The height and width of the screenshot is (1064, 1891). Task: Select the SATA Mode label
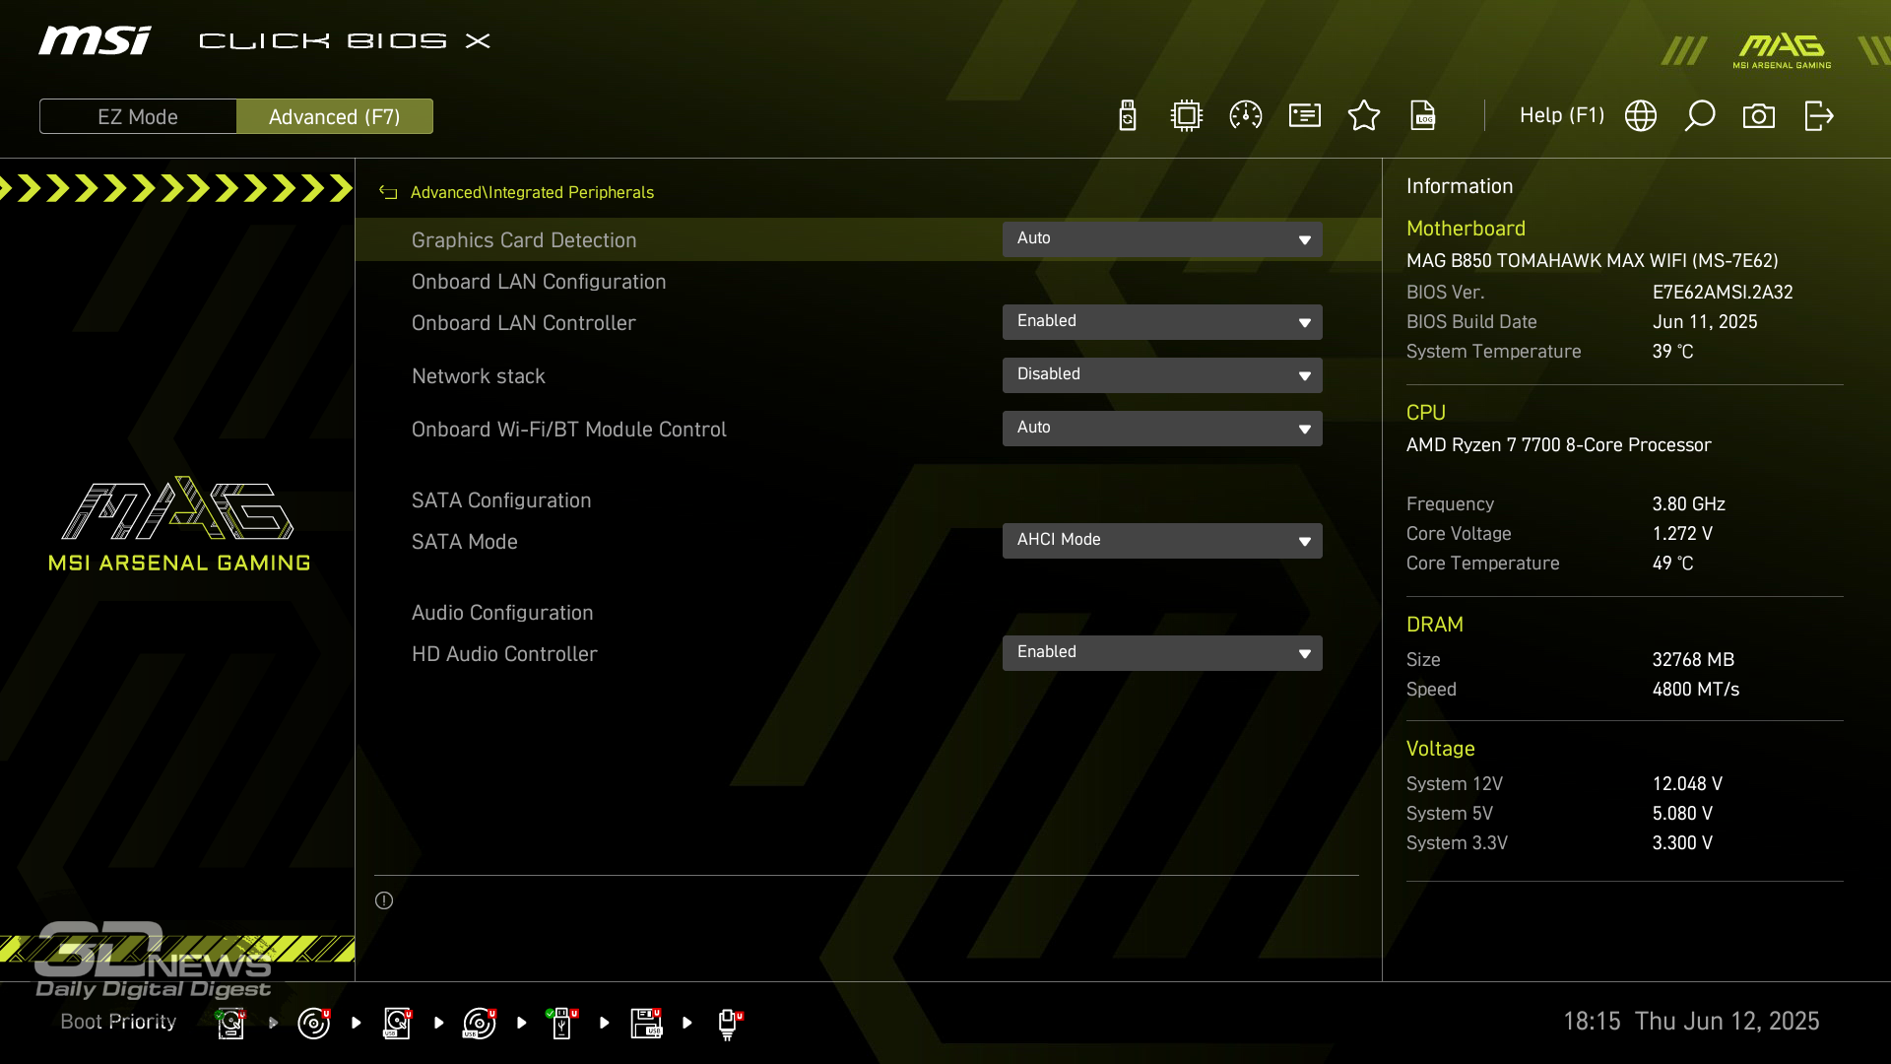coord(464,542)
